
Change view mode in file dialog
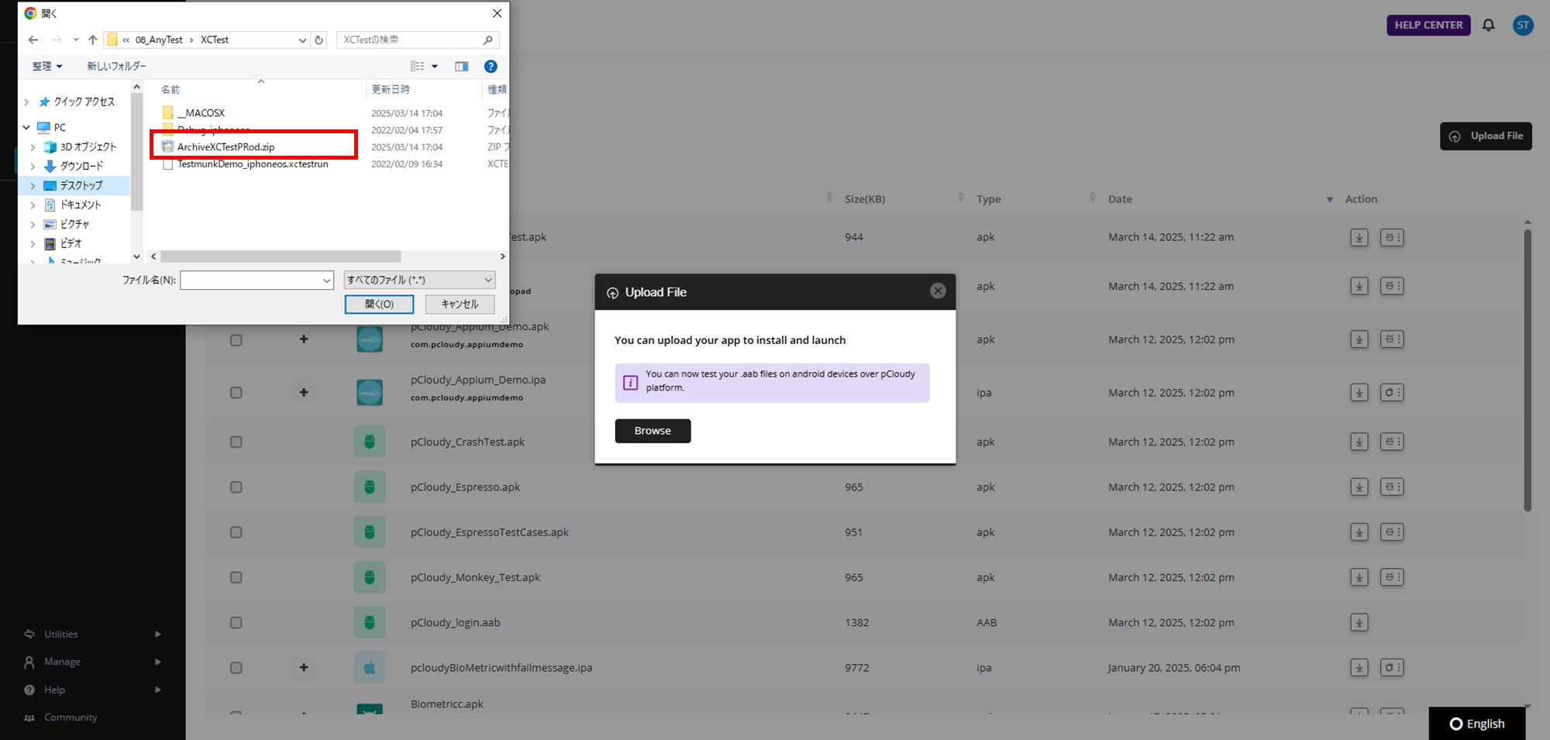click(418, 67)
